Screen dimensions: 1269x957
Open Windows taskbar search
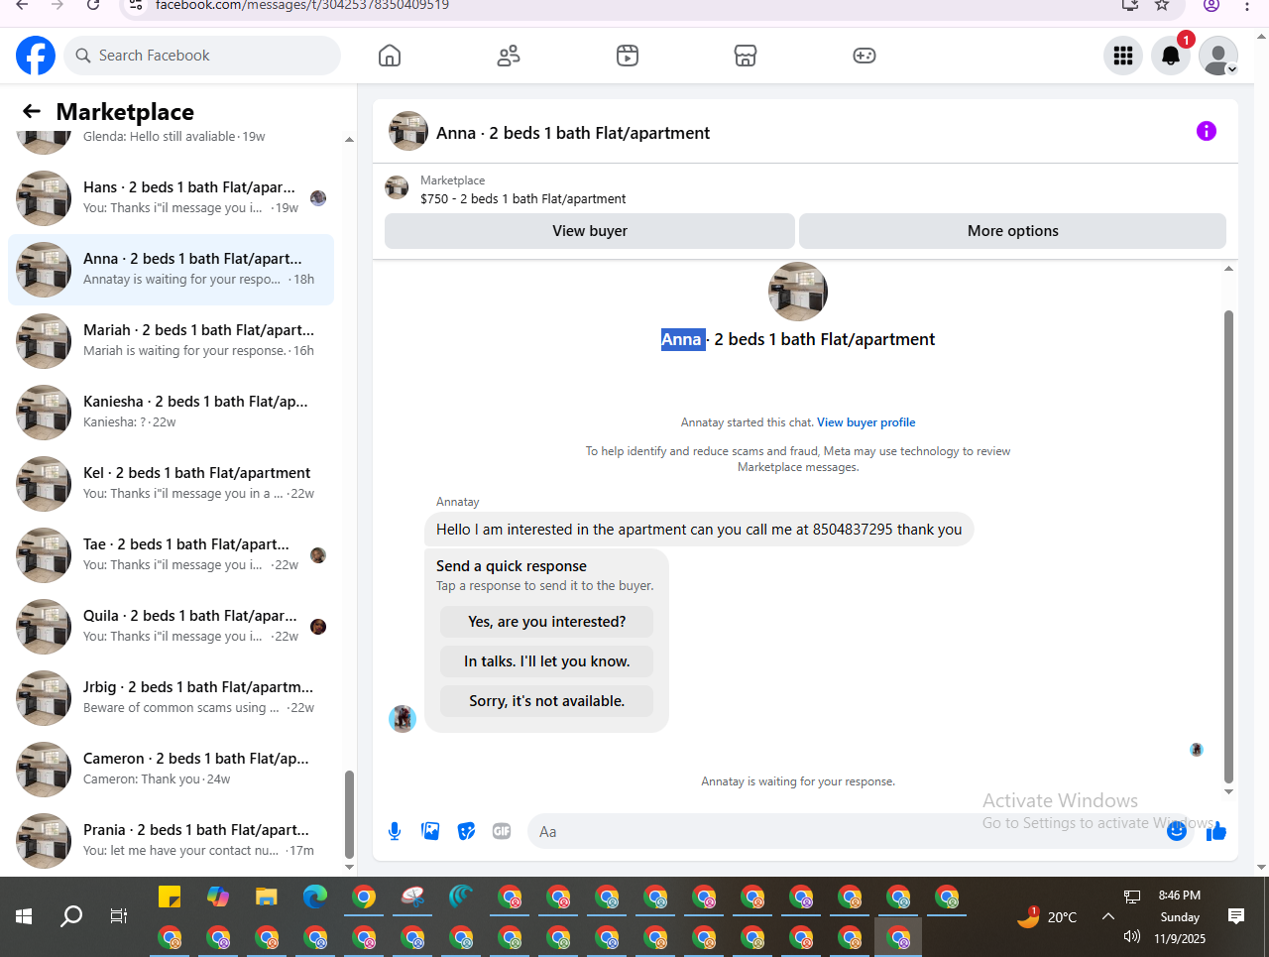(71, 916)
